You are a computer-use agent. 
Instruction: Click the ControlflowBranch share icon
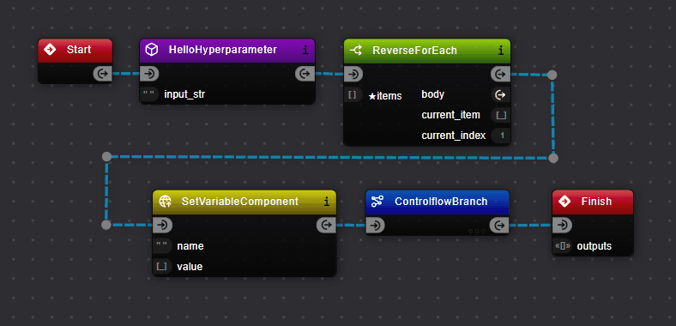coord(377,202)
